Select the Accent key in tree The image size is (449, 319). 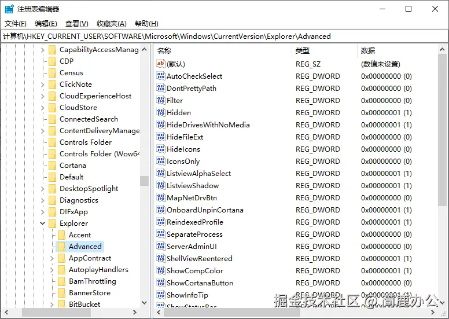point(80,235)
